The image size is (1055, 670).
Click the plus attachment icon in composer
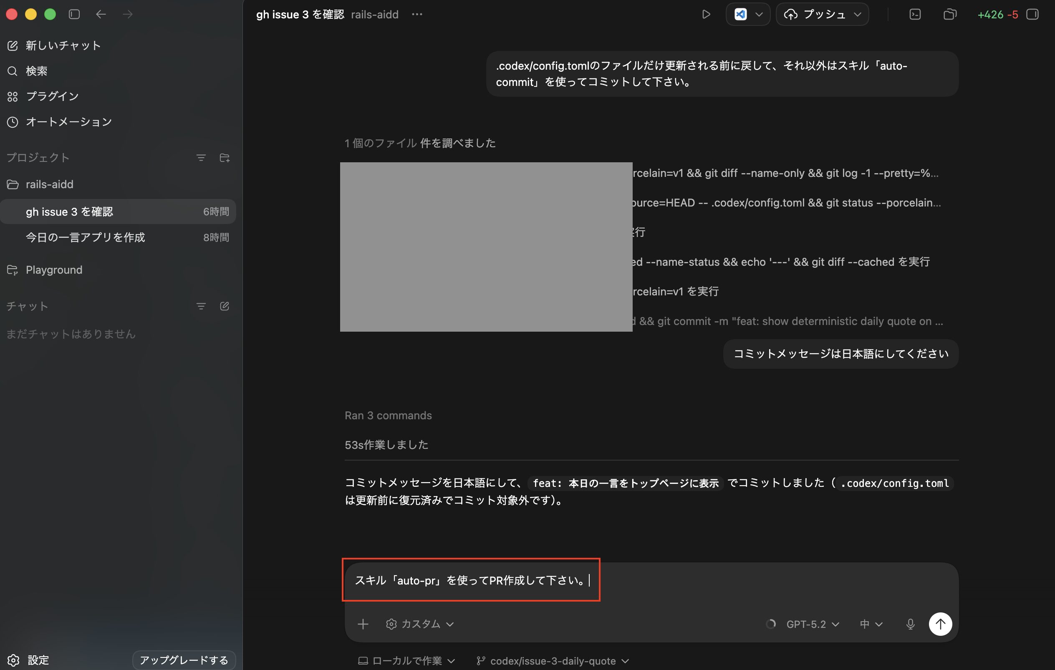pos(363,624)
